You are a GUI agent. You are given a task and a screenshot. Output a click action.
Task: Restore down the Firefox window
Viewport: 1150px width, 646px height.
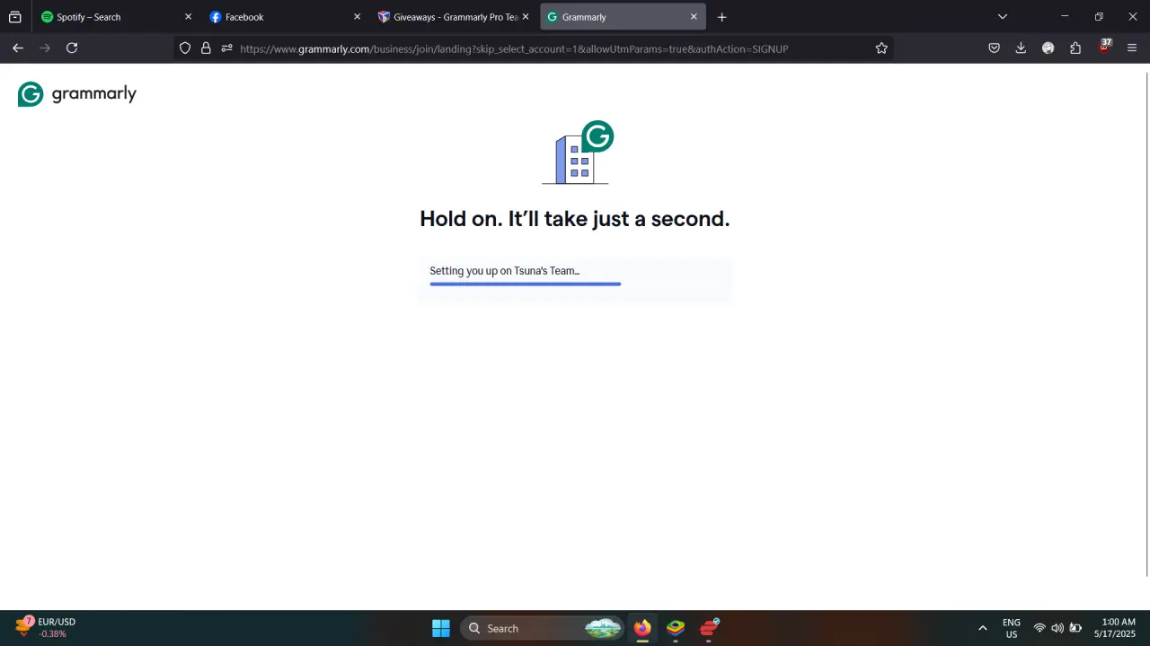(x=1099, y=17)
